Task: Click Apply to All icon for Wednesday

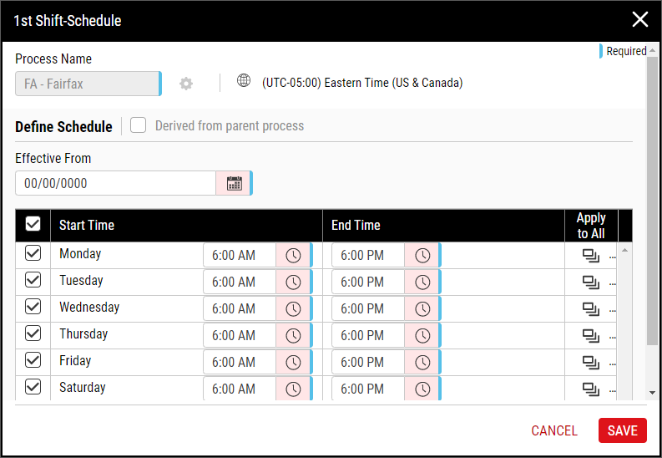Action: point(591,309)
